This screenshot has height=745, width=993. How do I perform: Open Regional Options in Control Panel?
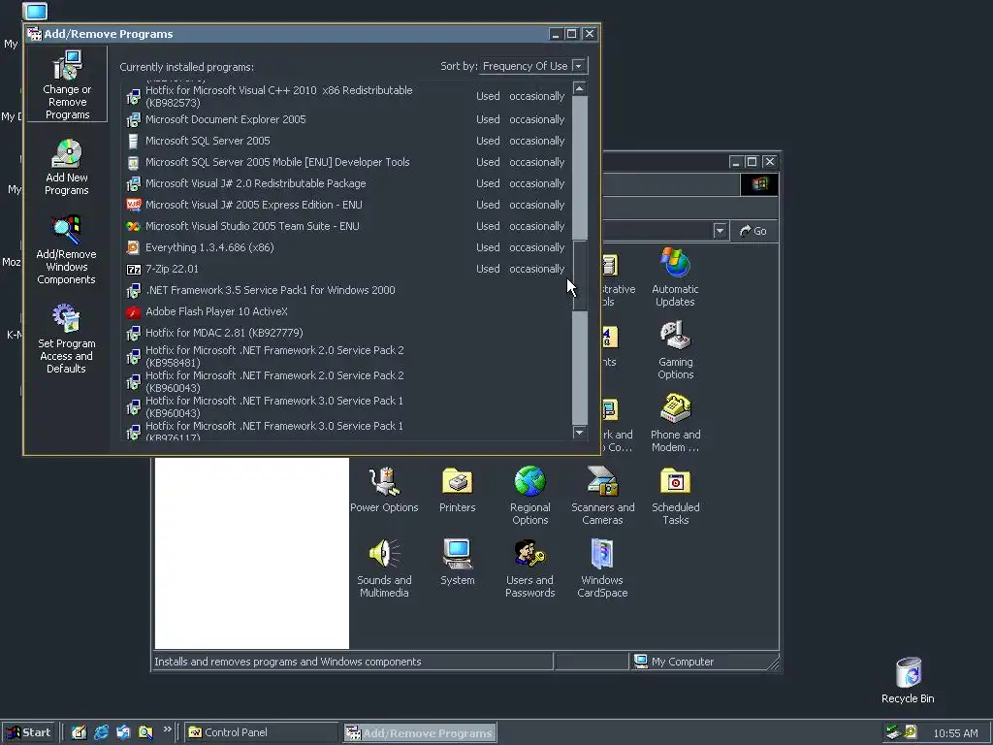click(530, 496)
